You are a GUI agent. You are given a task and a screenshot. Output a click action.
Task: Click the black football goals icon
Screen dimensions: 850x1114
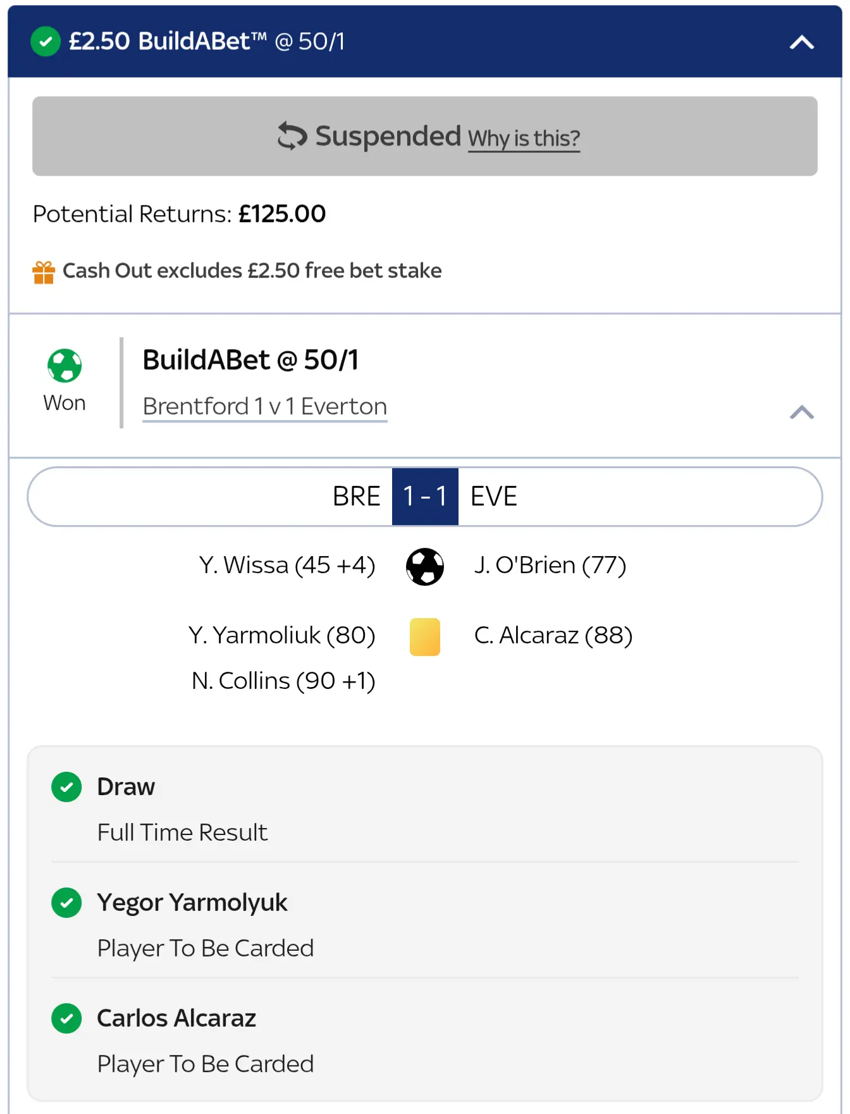pyautogui.click(x=425, y=566)
